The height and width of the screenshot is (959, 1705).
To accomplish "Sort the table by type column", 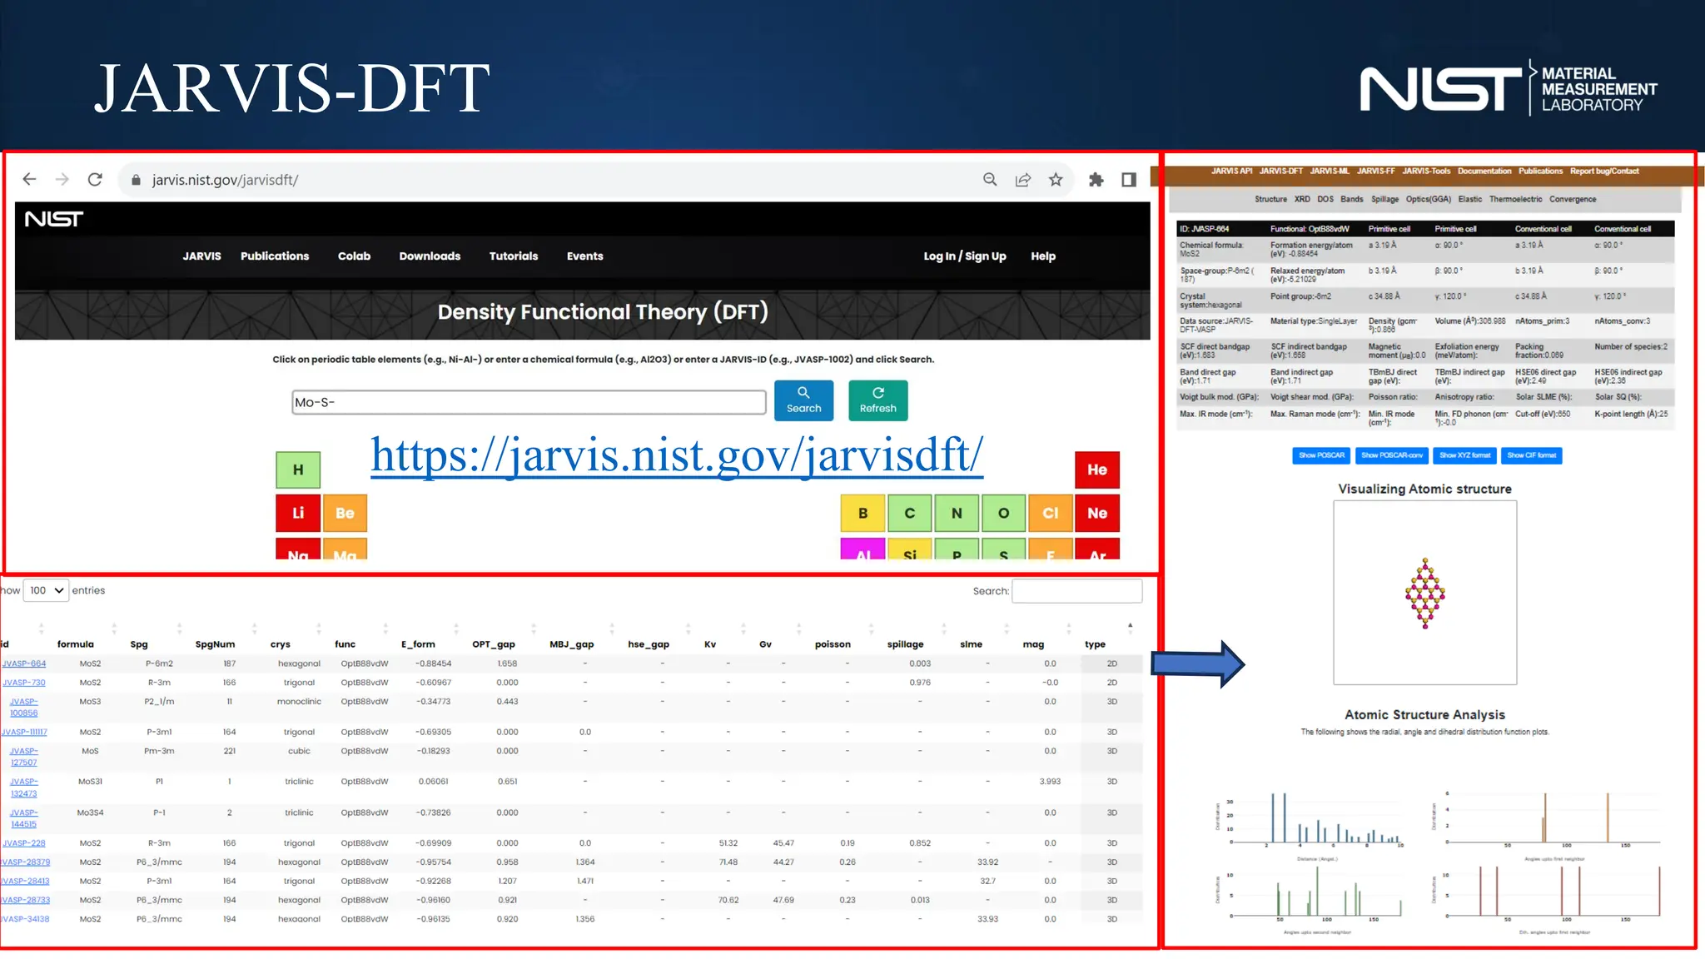I will tap(1095, 643).
